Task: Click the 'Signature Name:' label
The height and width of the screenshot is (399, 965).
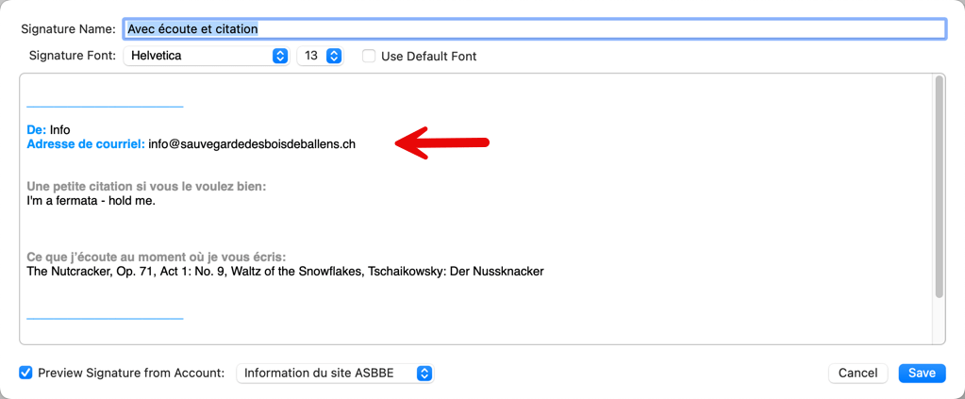Action: 68,29
